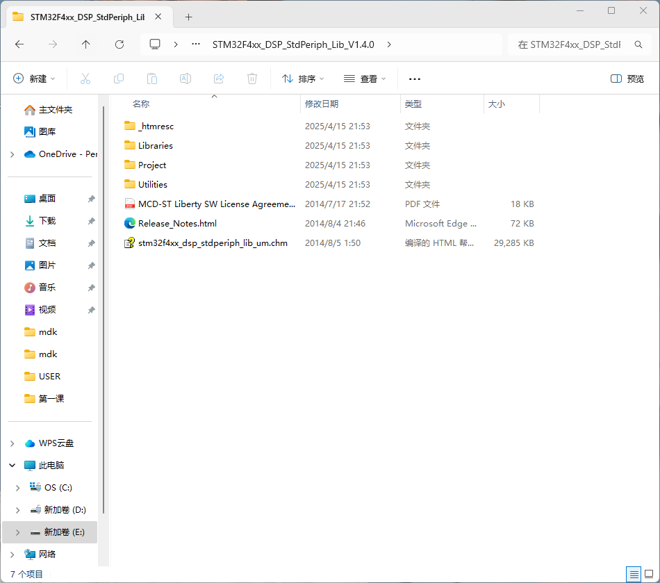The height and width of the screenshot is (583, 660).
Task: Click the navigation pane scrollbar
Action: (x=103, y=310)
